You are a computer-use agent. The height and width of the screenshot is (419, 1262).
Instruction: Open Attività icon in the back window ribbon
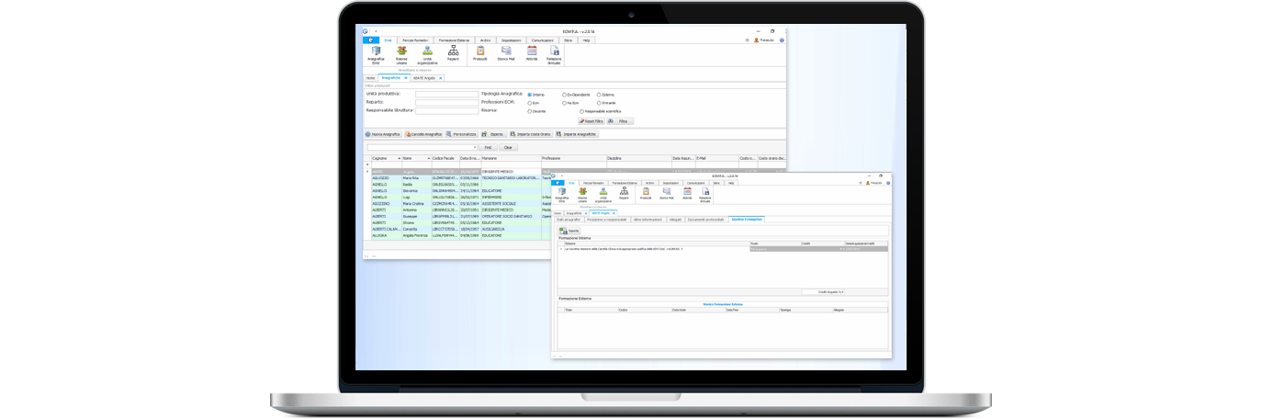532,53
